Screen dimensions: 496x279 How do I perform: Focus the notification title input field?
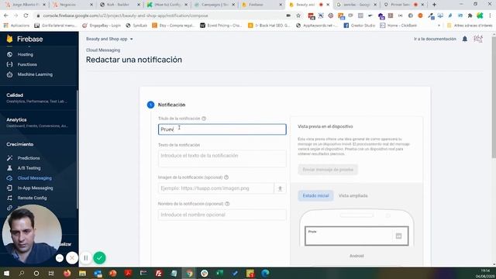click(222, 129)
